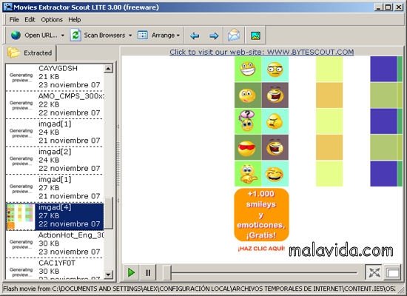This screenshot has width=407, height=296.
Task: Click the Windows-style minimize button
Action: tap(379, 7)
